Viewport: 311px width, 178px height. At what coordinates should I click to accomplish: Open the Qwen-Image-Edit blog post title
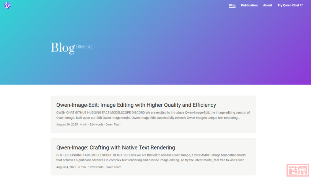(x=136, y=105)
